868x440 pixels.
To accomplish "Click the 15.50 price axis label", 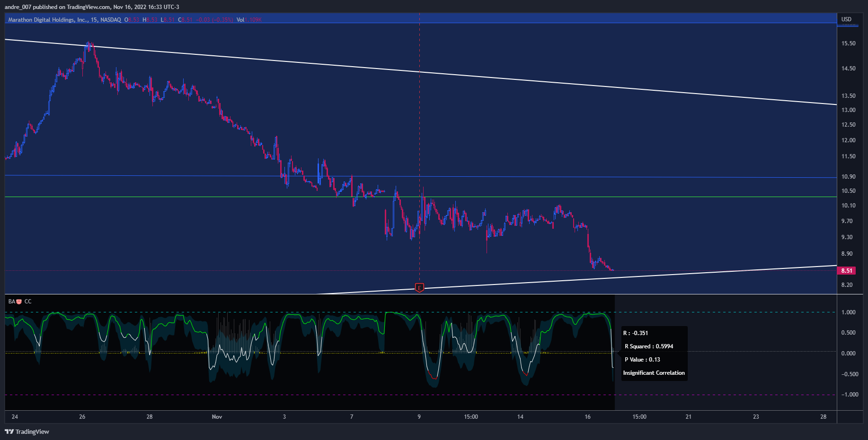I will 849,43.
